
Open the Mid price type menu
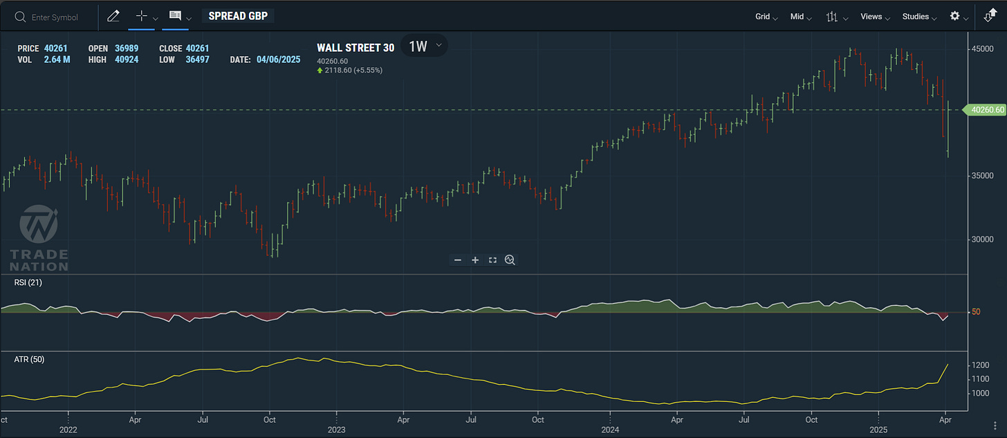point(800,17)
